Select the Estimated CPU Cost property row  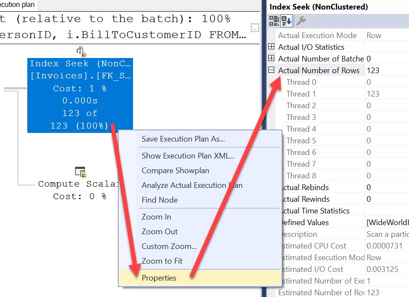[345, 245]
